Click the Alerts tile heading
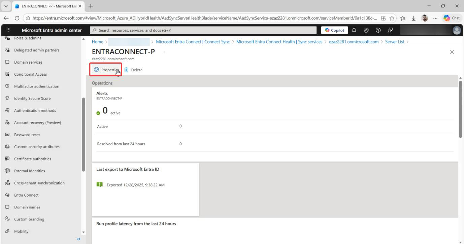This screenshot has width=464, height=244. point(102,93)
